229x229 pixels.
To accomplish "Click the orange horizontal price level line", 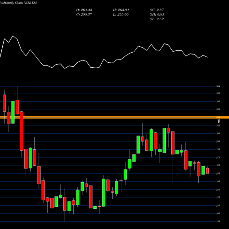I will [x=114, y=117].
